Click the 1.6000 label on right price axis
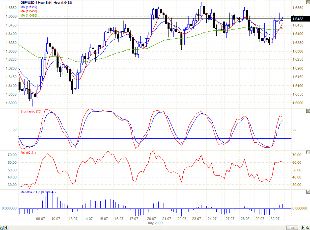The height and width of the screenshot is (230, 310). tap(298, 103)
